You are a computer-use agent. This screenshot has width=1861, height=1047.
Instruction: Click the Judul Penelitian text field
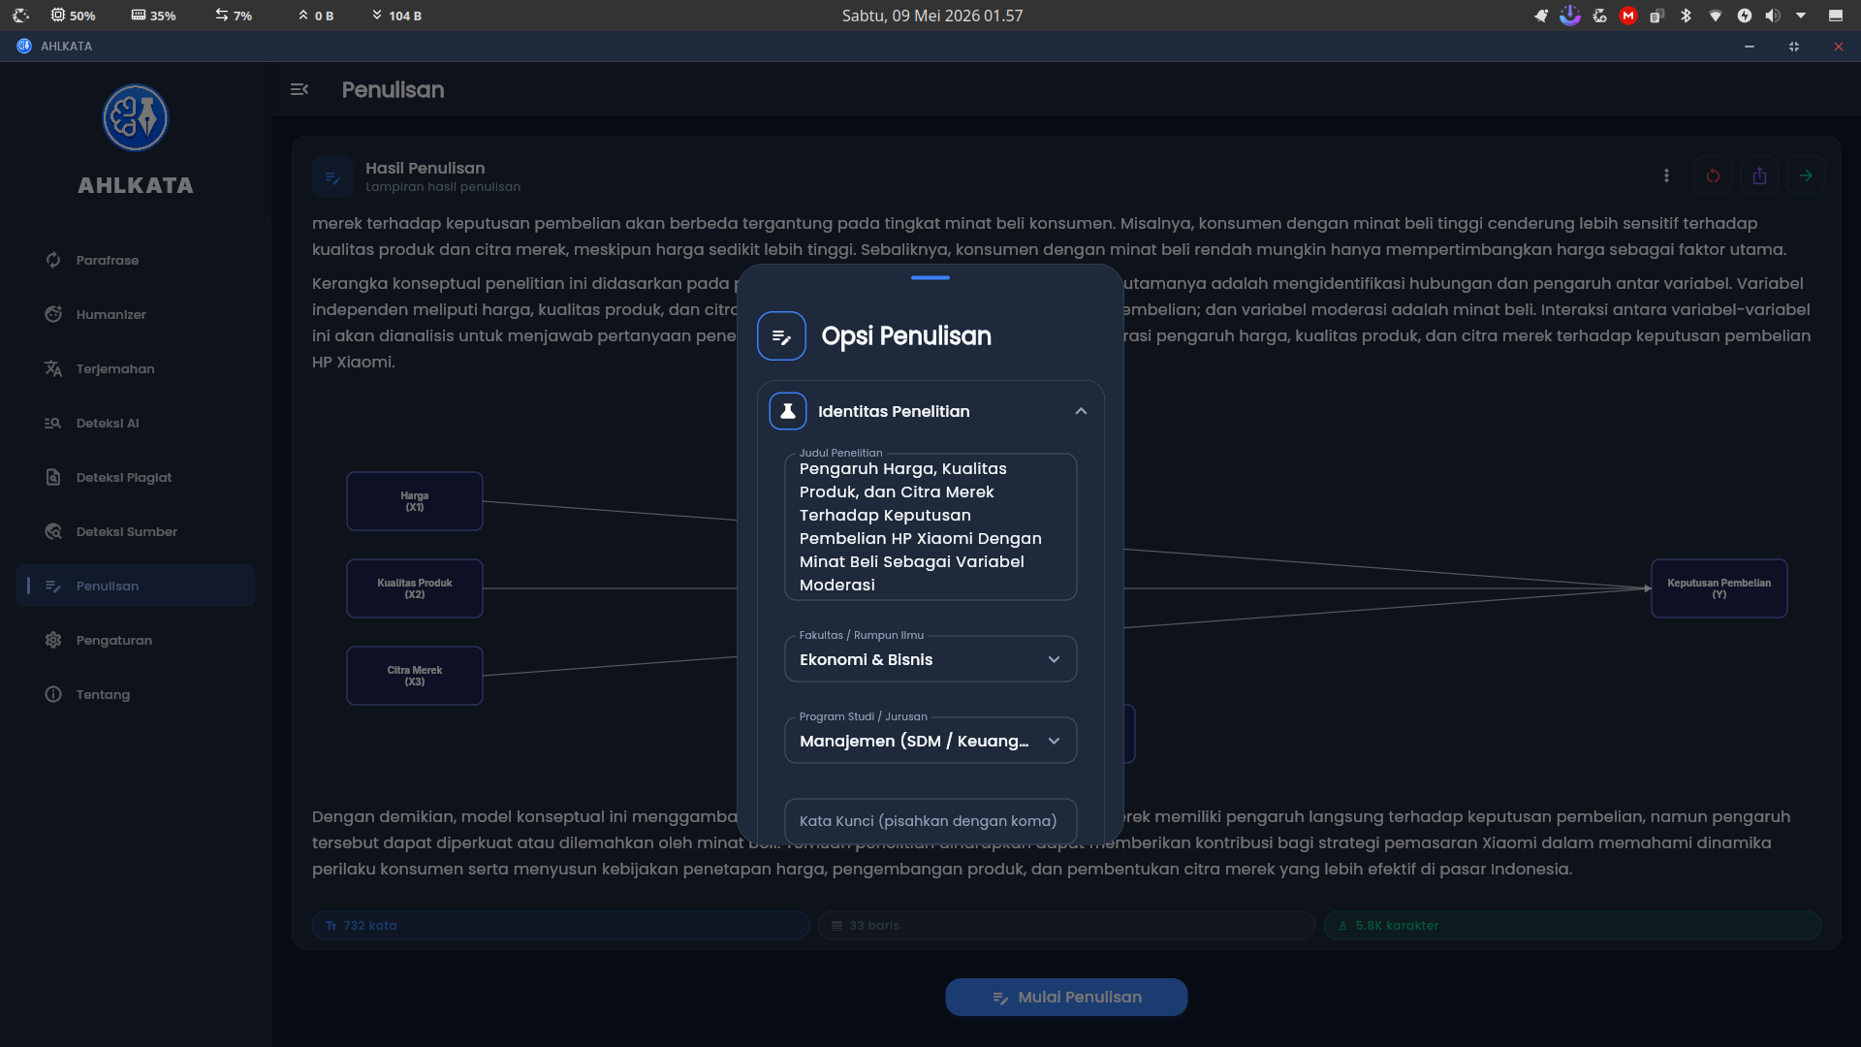tap(930, 526)
